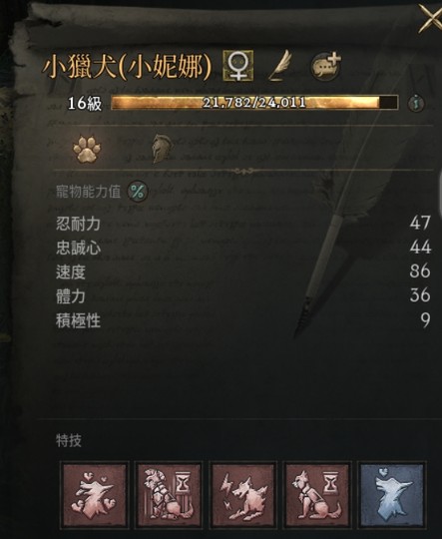
Task: Click the 速度 stat value 86
Action: pyautogui.click(x=420, y=271)
